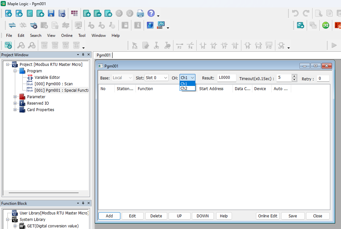The image size is (341, 229).
Task: Select the purple grid monitor icon
Action: [x=74, y=13]
